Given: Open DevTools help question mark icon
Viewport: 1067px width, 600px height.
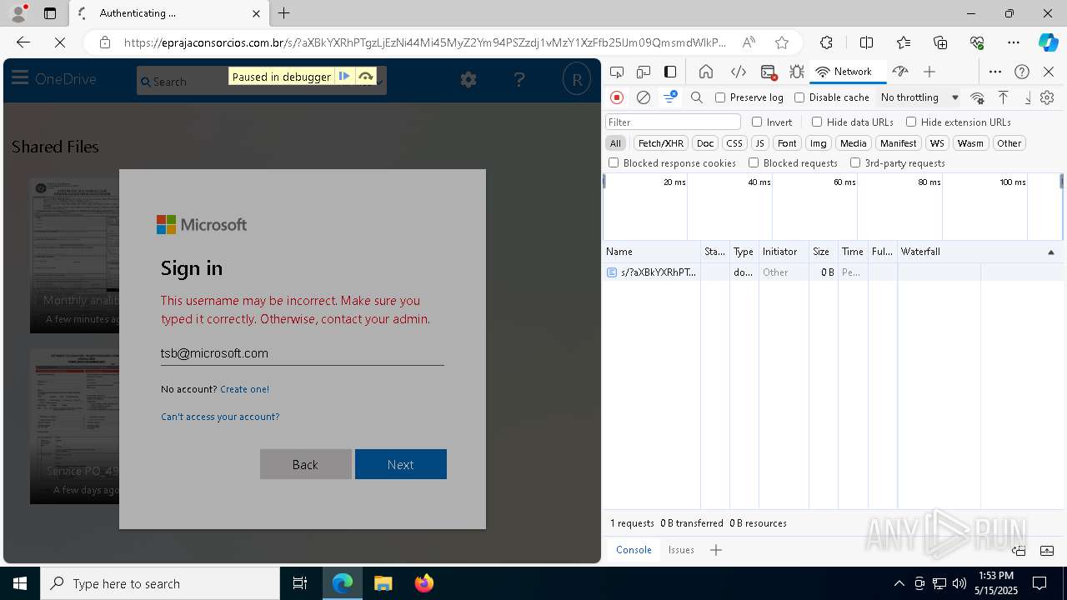Looking at the screenshot, I should point(1022,72).
